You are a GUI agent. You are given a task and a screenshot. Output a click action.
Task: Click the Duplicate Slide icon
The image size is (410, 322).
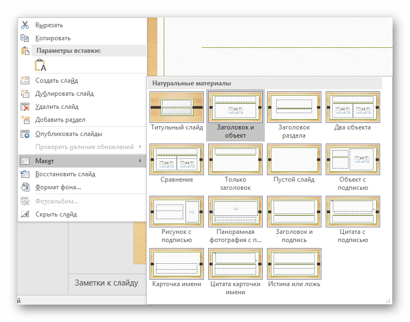(25, 94)
